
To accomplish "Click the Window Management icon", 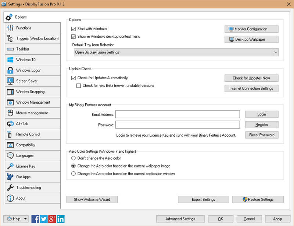I will [x=10, y=102].
